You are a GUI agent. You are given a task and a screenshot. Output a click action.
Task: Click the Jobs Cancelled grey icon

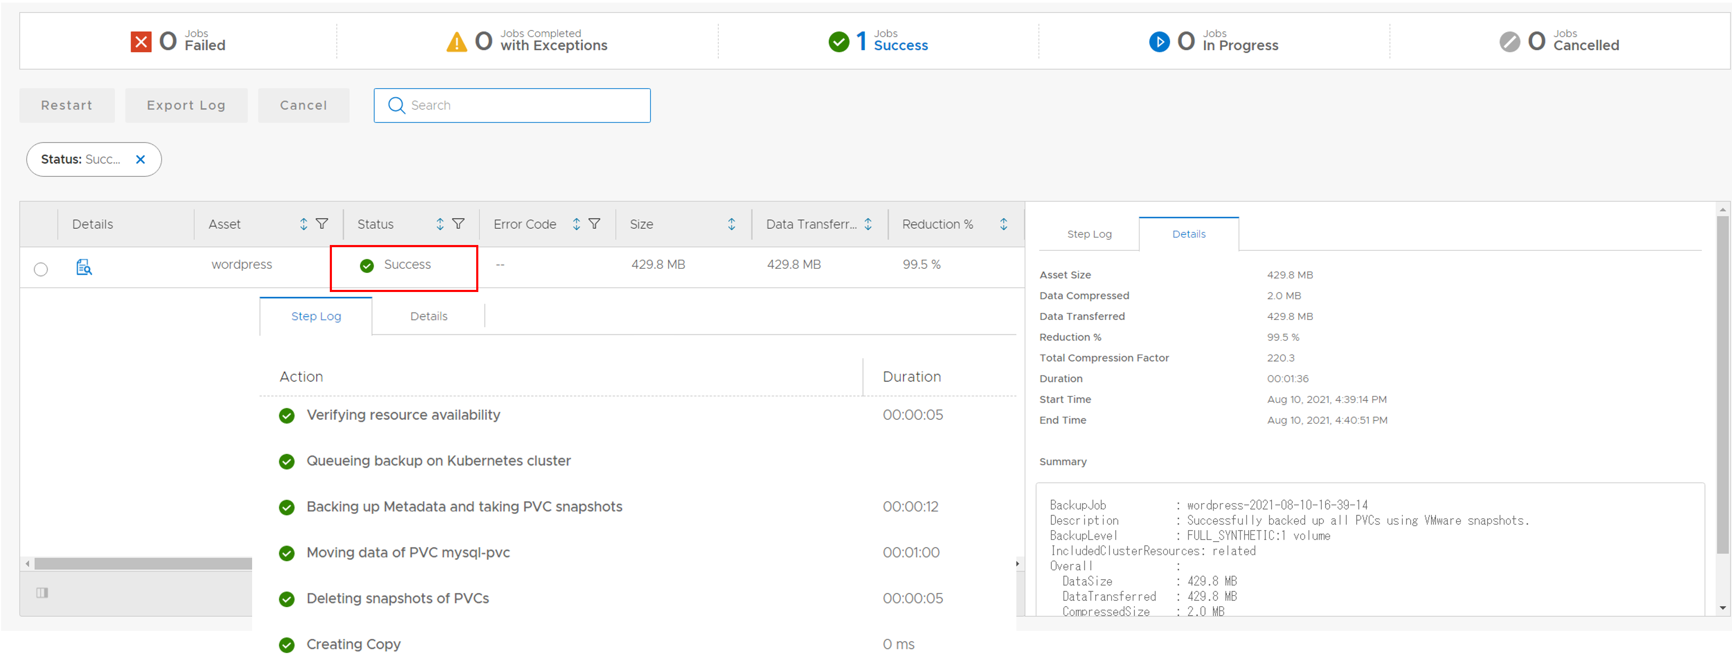[1509, 42]
